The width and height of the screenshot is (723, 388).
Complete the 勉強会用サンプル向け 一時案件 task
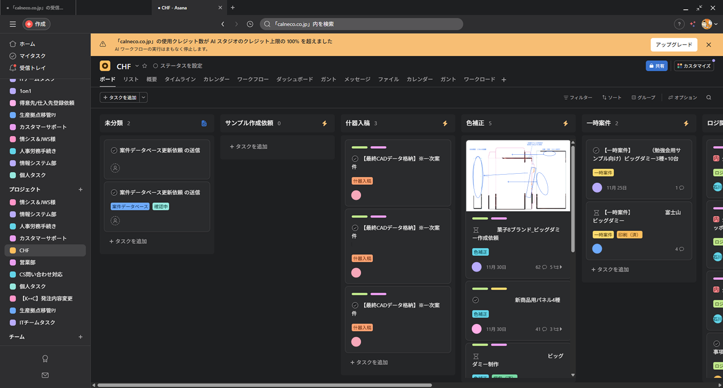596,150
